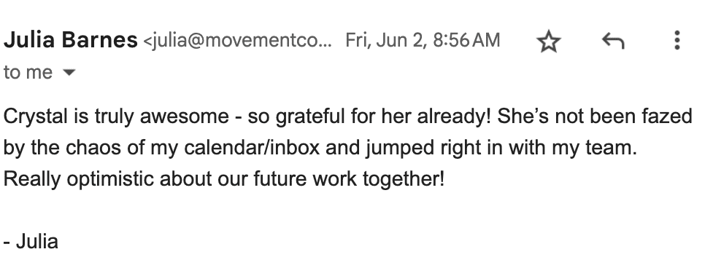This screenshot has width=705, height=268.
Task: Star this email from Julia Barnes
Action: [549, 42]
